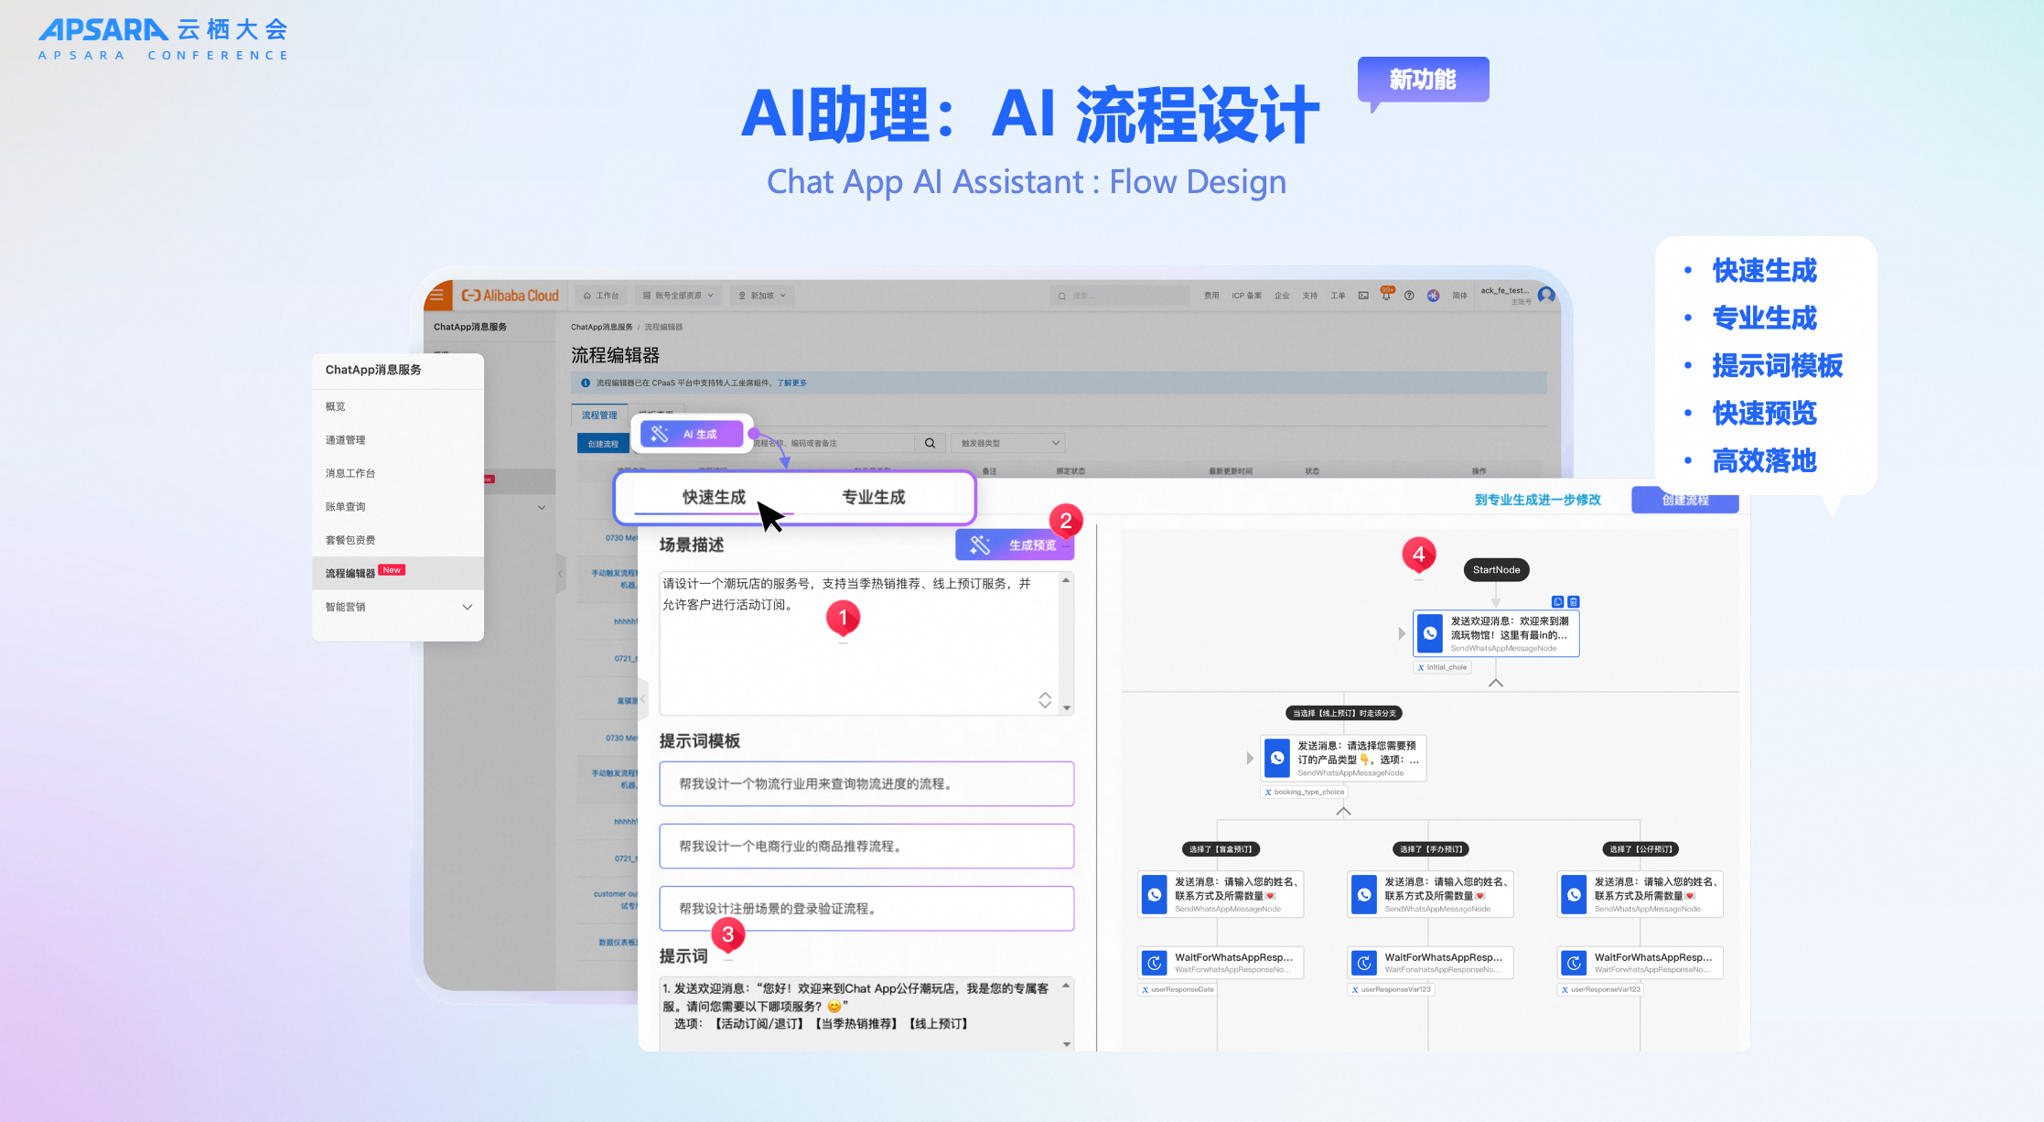The image size is (2044, 1122).
Task: Click delete trash icon above welcome message node
Action: (1573, 602)
